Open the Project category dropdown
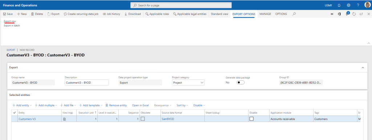The width and height of the screenshot is (372, 140). 188,83
